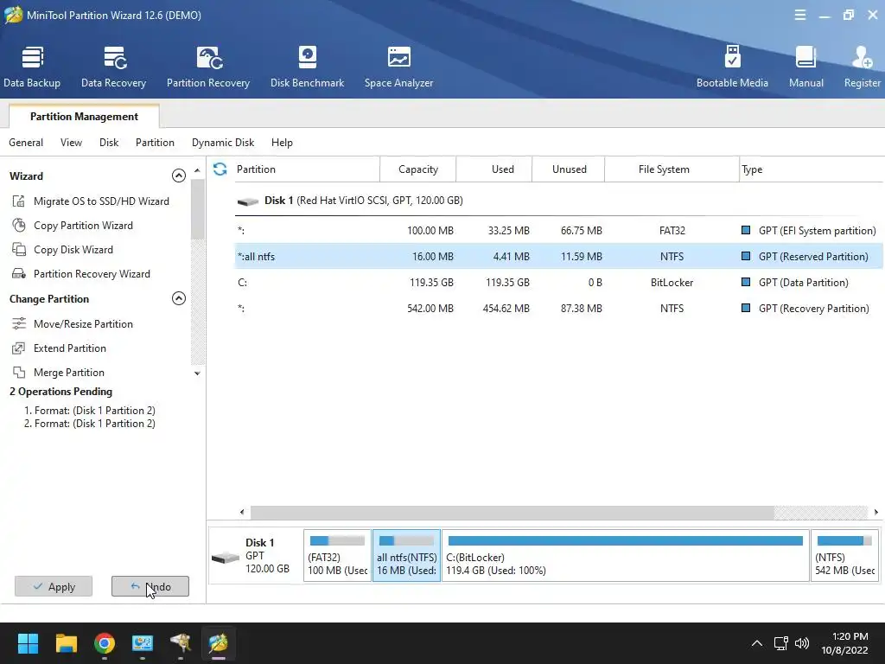Viewport: 885px width, 664px height.
Task: Click the Merge Partition icon
Action: 19,372
